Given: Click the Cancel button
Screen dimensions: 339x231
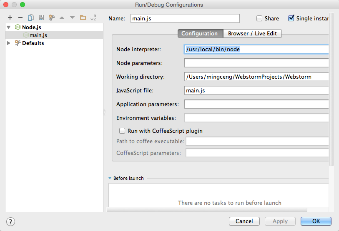Looking at the screenshot, I should [x=244, y=221].
